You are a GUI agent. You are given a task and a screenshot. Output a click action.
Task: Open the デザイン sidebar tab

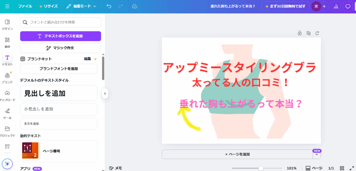tap(7, 25)
